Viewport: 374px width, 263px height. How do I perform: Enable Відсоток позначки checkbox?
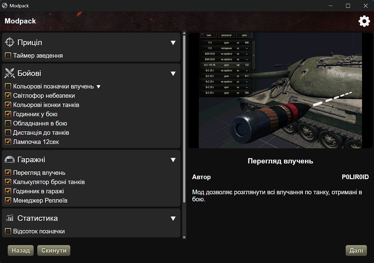pyautogui.click(x=8, y=232)
